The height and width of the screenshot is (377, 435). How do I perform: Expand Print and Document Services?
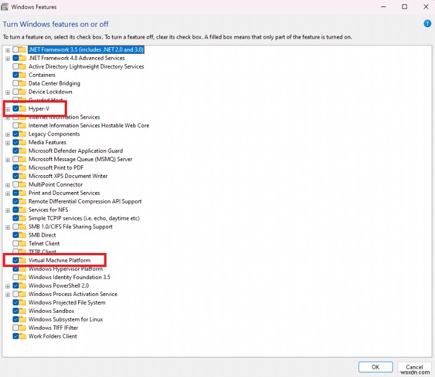click(7, 193)
